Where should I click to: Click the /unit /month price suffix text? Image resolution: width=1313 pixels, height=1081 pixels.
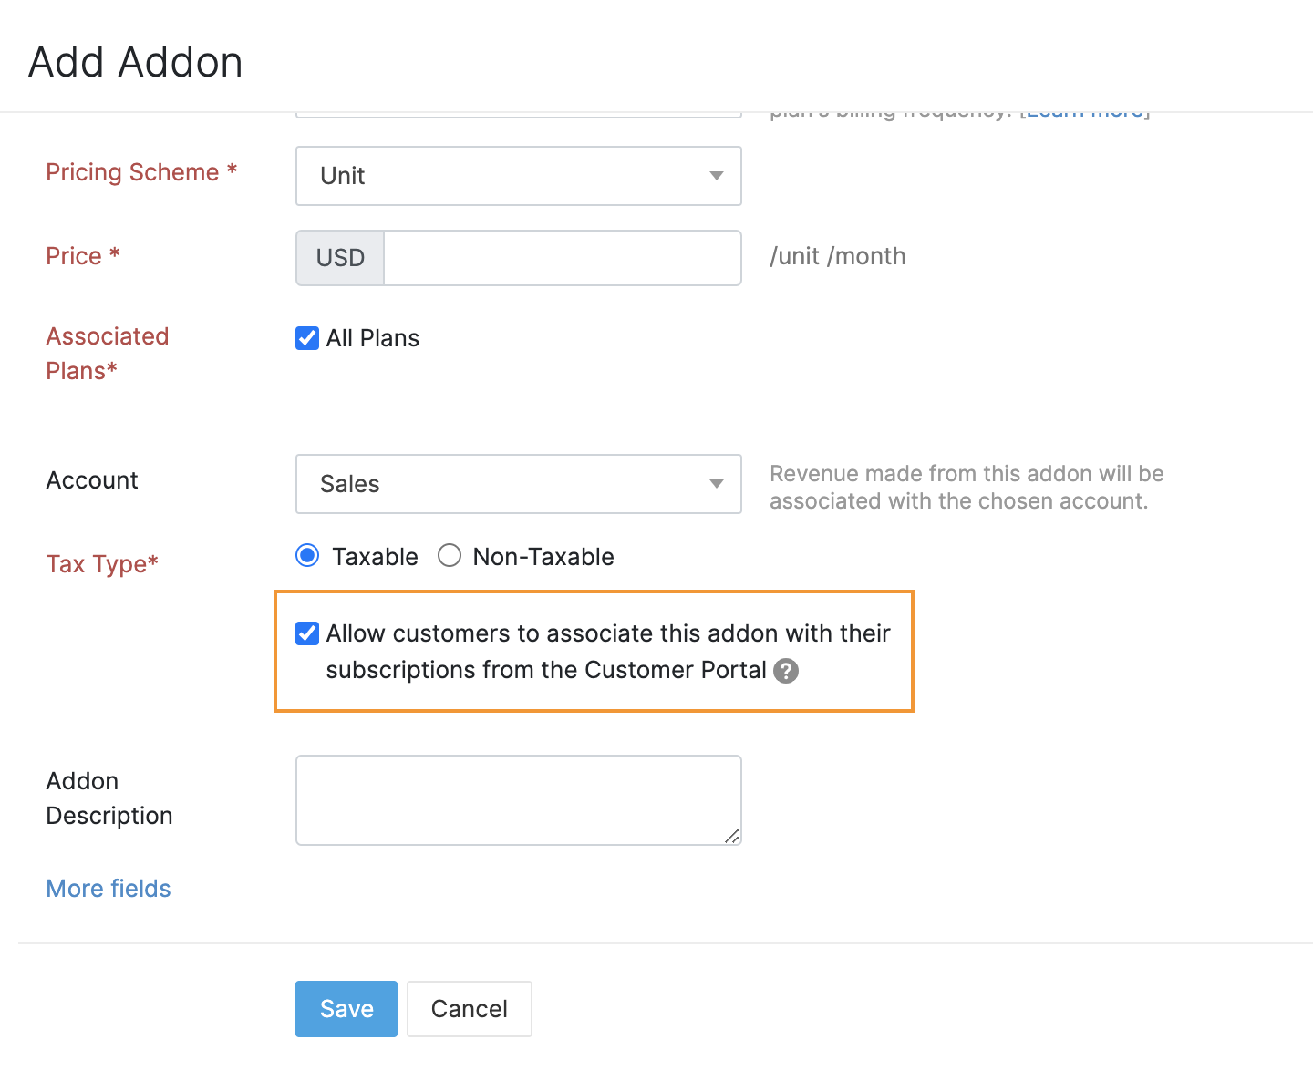pos(837,256)
